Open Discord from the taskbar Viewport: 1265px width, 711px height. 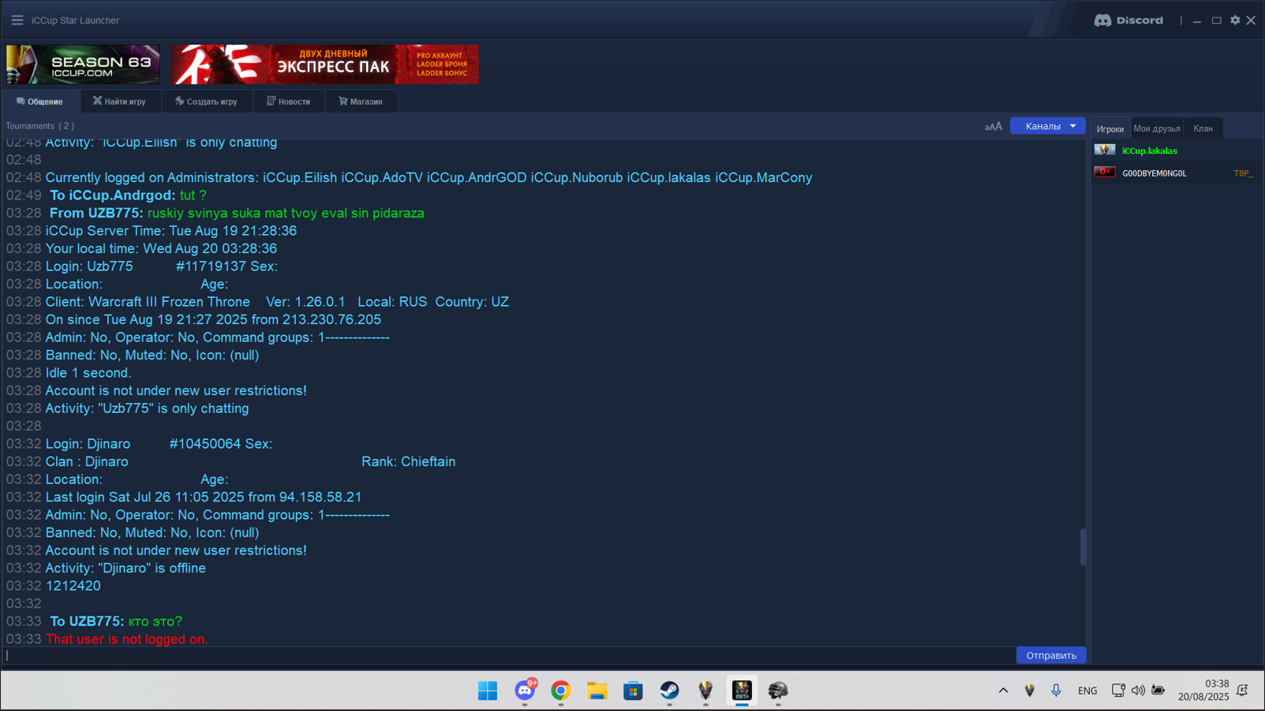(x=526, y=690)
